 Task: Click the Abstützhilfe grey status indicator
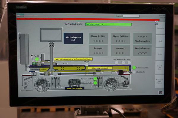134,72
